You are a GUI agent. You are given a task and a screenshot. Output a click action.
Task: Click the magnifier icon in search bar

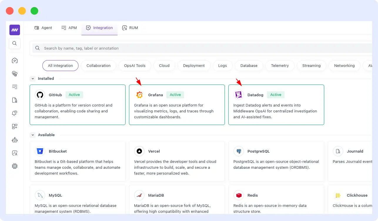click(38, 48)
